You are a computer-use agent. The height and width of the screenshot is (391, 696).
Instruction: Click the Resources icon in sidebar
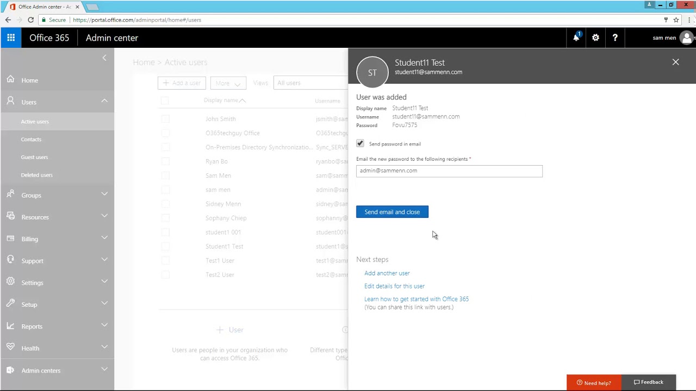(11, 216)
